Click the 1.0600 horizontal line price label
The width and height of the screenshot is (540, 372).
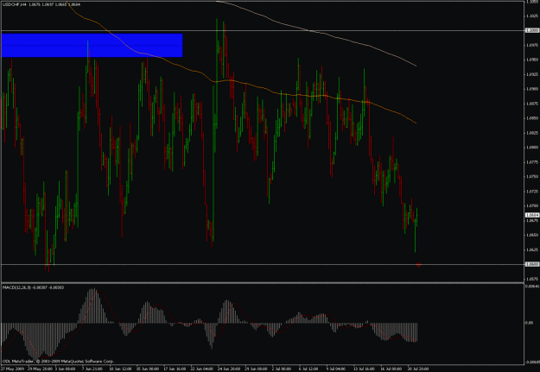pos(531,264)
